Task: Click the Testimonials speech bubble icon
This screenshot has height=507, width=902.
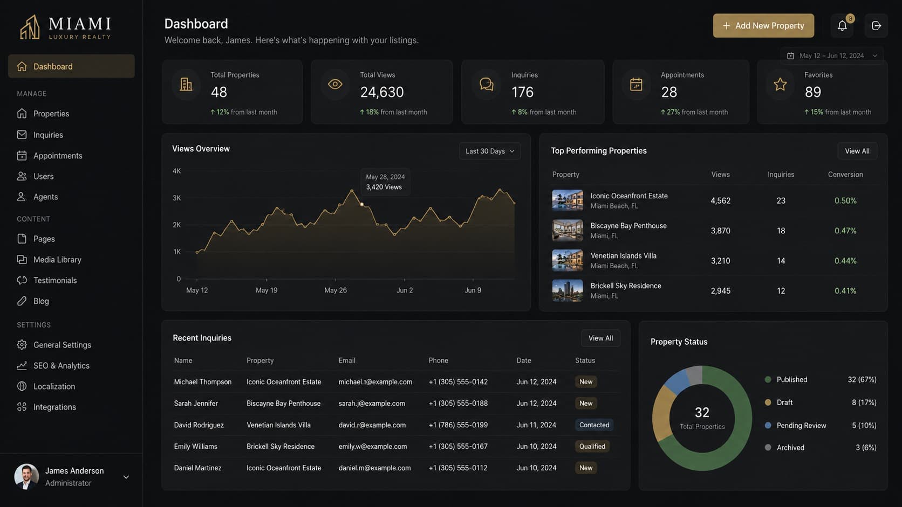Action: [22, 280]
